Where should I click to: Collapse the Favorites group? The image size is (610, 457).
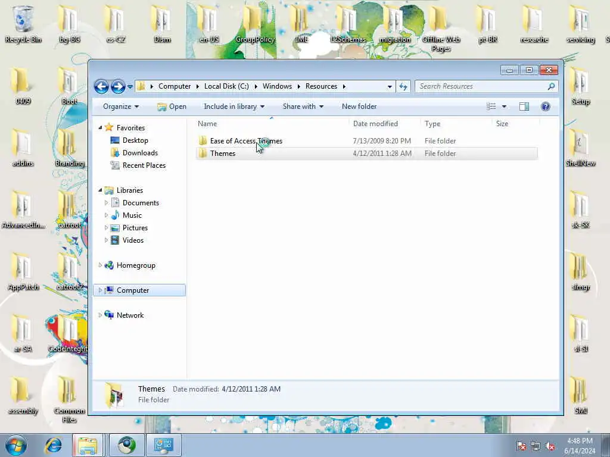[100, 127]
